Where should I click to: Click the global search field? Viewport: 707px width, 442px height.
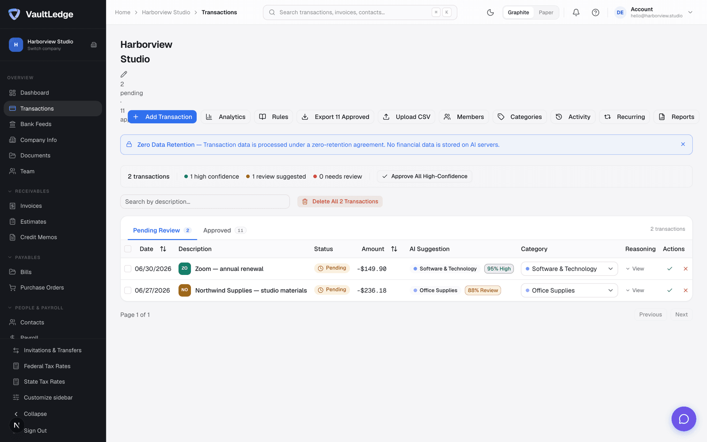[x=360, y=12]
